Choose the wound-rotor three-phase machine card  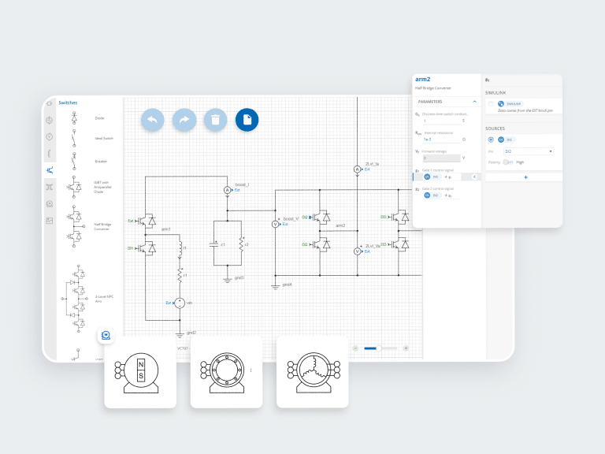313,372
